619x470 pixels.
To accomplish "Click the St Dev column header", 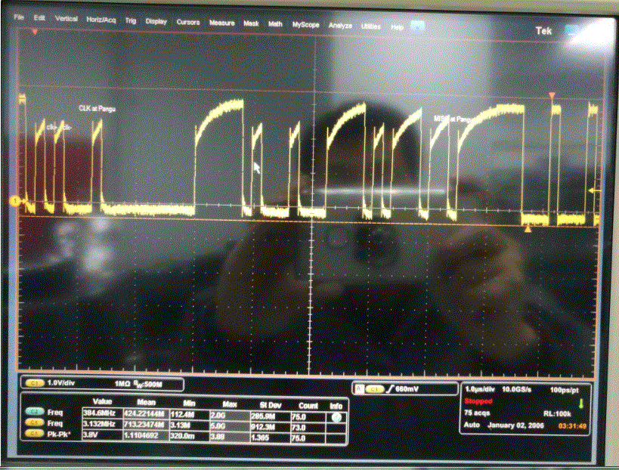I will (271, 405).
